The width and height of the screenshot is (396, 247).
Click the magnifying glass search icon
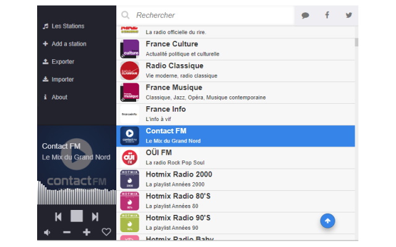coord(125,15)
